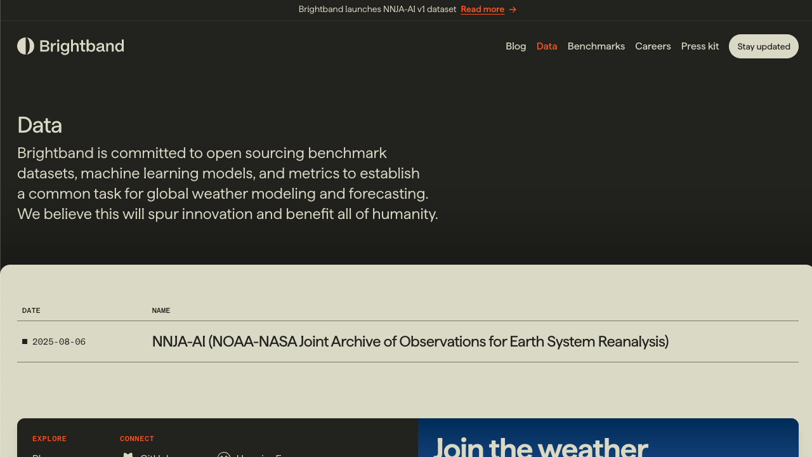Click the 2025-08-06 date cell
812x457 pixels.
59,341
